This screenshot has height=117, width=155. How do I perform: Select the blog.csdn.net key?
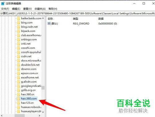pos(29,27)
